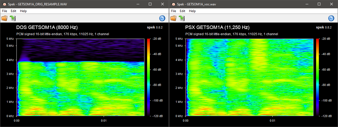Image resolution: width=338 pixels, height=127 pixels.
Task: Minimize the GETSOM1A_voc.wav Spek window
Action: tap(307, 4)
